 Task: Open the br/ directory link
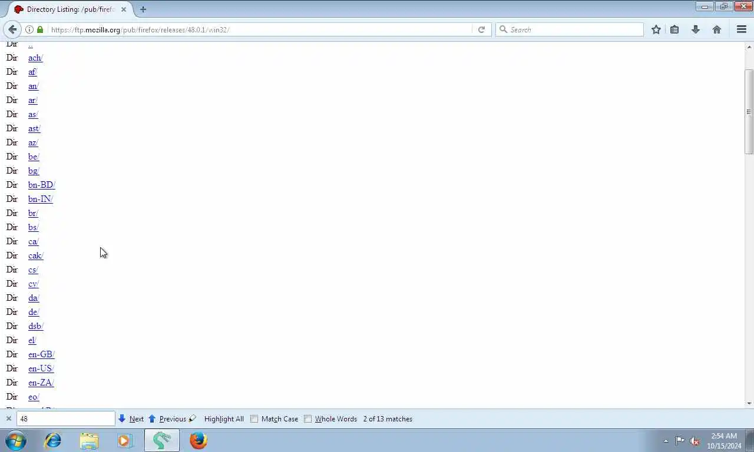[x=33, y=213]
